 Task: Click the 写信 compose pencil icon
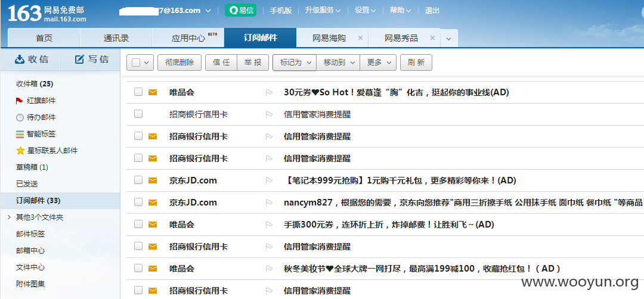point(79,60)
